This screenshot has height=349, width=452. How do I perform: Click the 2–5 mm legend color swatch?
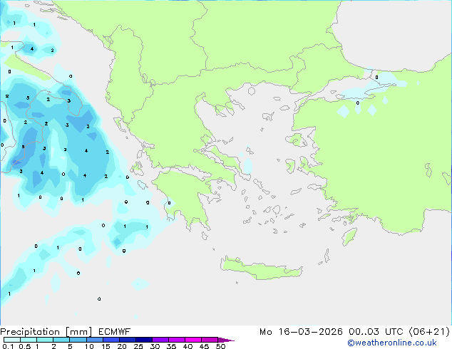[x=61, y=340]
